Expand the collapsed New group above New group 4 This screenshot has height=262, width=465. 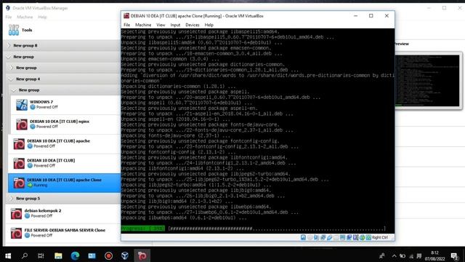pyautogui.click(x=12, y=68)
